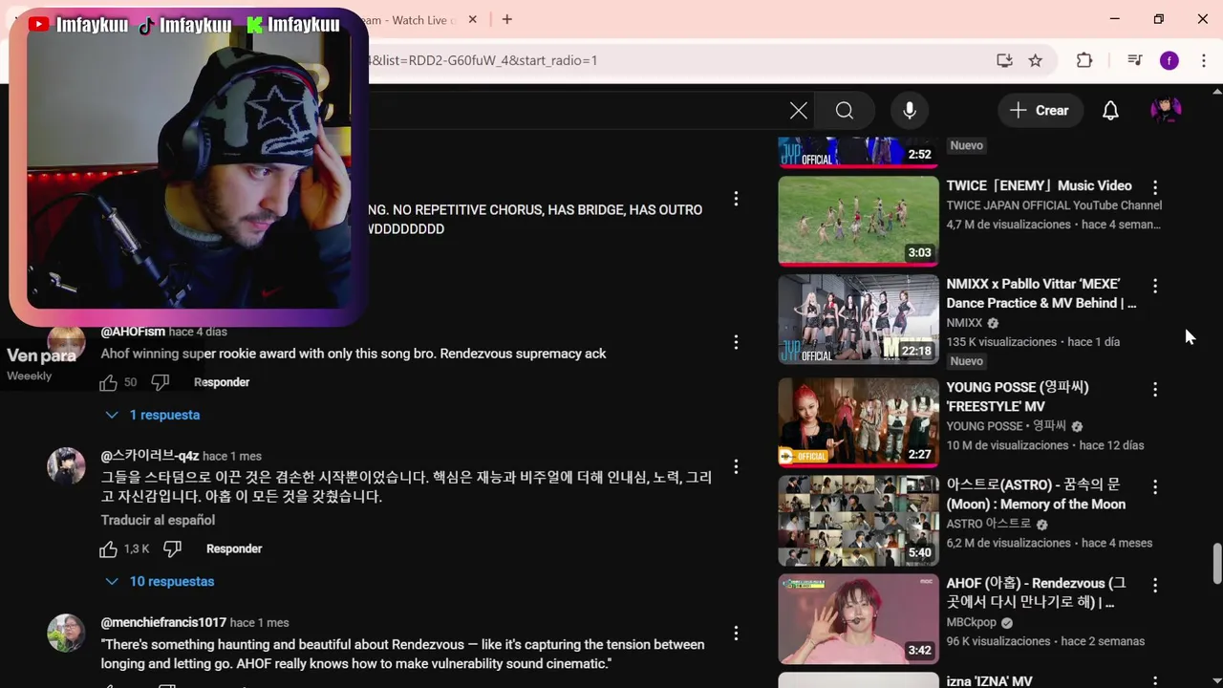This screenshot has width=1223, height=688.
Task: Like the Korean comment with 1,3 K
Action: tap(109, 548)
